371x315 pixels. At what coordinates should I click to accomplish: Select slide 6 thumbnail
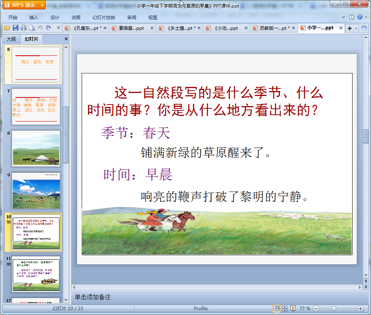click(36, 64)
